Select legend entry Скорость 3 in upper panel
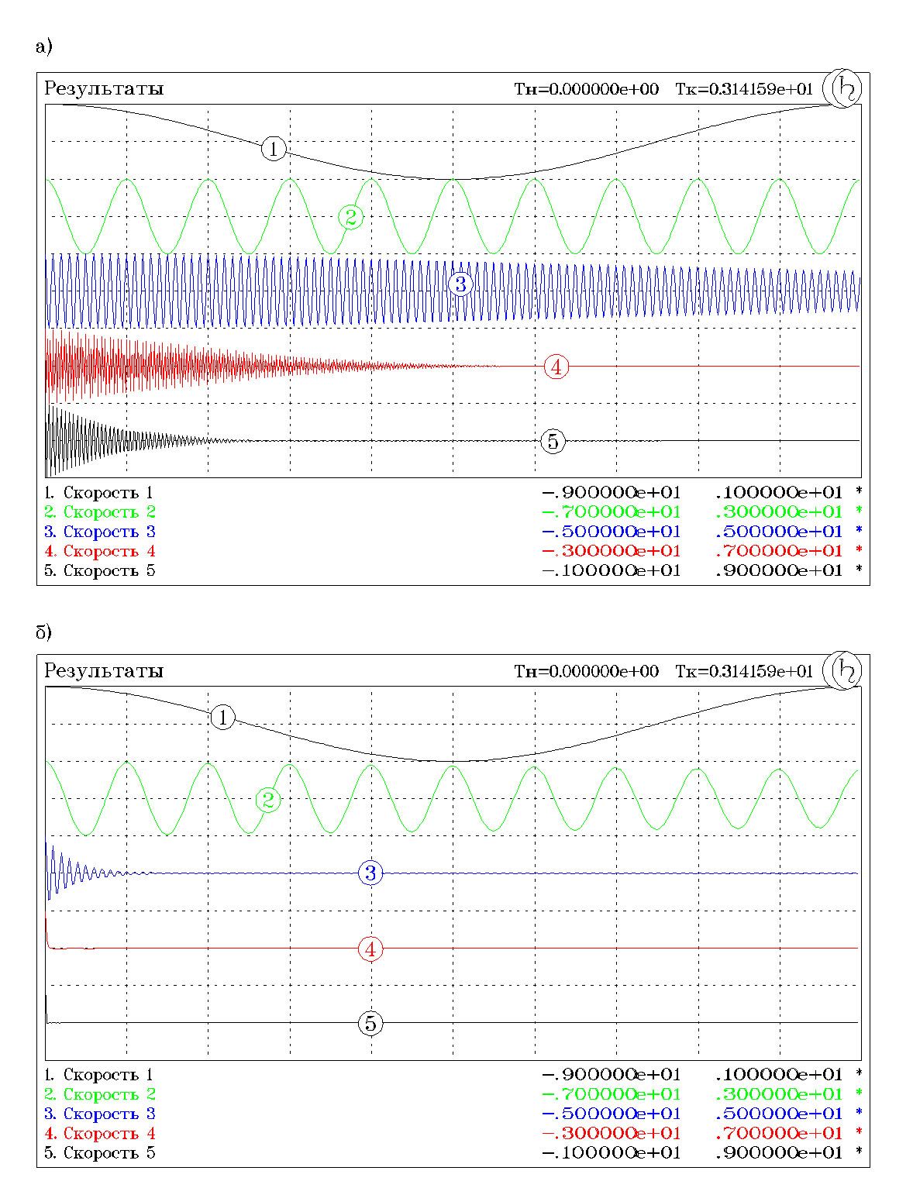913x1188 pixels. (x=100, y=532)
